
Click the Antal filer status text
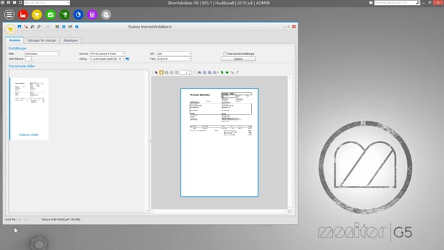point(12,219)
